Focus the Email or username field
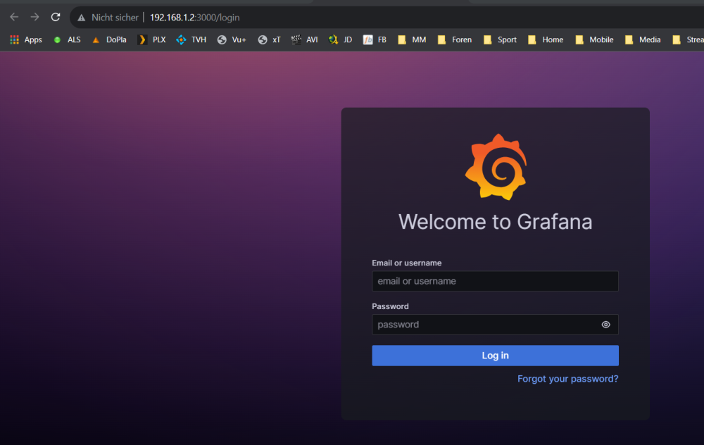Viewport: 704px width, 445px height. tap(495, 281)
